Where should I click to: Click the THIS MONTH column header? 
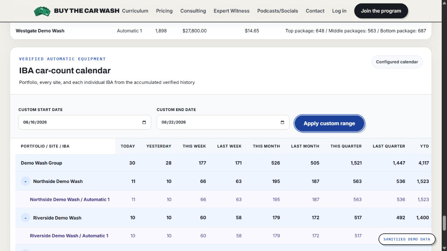(x=266, y=146)
